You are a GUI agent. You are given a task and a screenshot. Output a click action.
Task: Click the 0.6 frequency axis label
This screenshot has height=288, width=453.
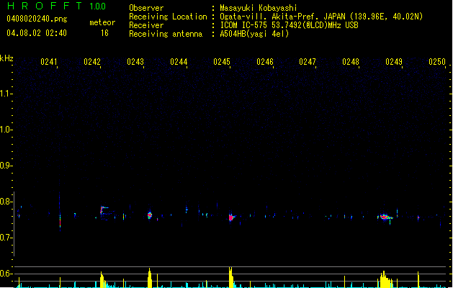pyautogui.click(x=5, y=274)
